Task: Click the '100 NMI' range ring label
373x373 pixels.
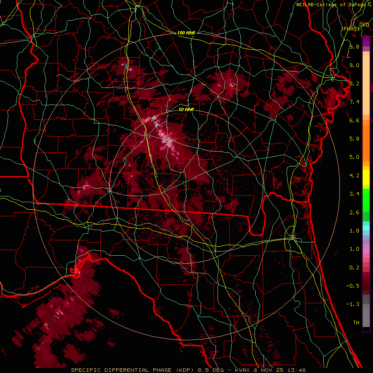Action: tap(186, 33)
